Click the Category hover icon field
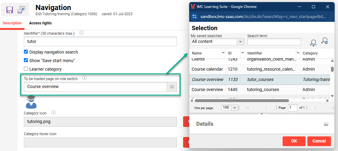338x151 pixels. tap(100, 142)
